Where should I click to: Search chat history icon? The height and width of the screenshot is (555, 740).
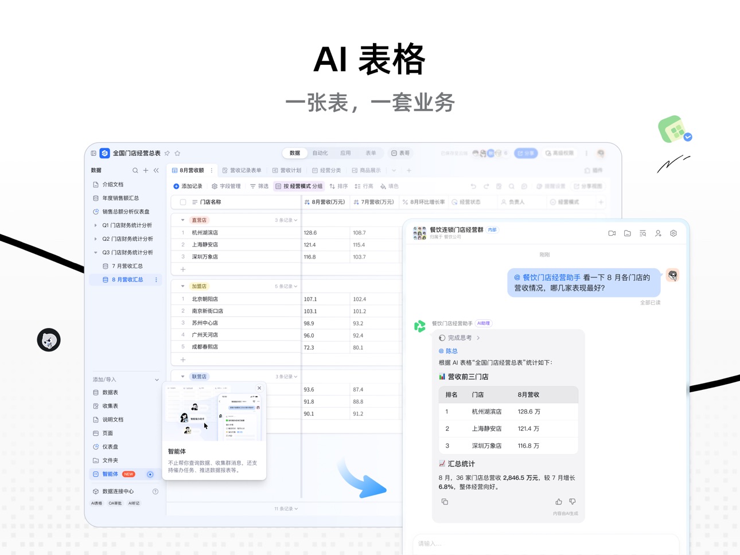[x=642, y=233]
